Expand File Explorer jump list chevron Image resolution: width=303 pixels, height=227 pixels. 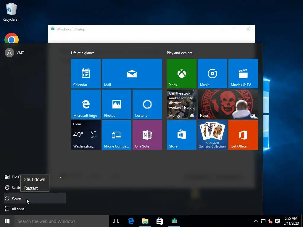(x=60, y=177)
